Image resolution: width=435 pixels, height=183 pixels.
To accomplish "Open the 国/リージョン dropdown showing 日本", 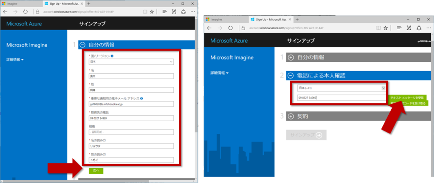I will [131, 62].
